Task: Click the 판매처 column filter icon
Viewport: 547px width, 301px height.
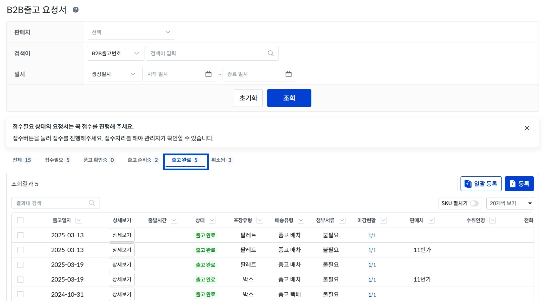Action: click(x=431, y=220)
